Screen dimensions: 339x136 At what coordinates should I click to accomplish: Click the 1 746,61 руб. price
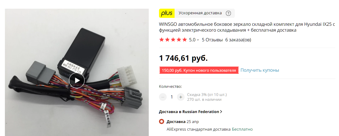pos(183,58)
